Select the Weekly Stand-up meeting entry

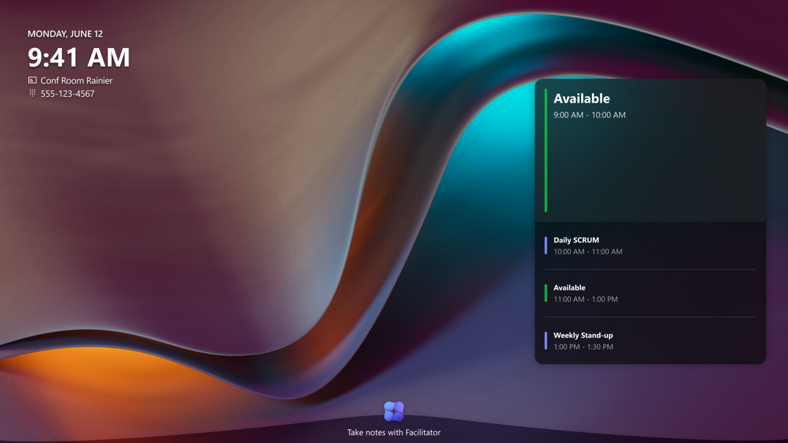click(650, 340)
